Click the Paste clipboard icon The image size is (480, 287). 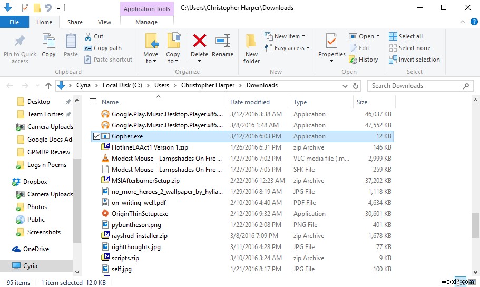tap(71, 41)
